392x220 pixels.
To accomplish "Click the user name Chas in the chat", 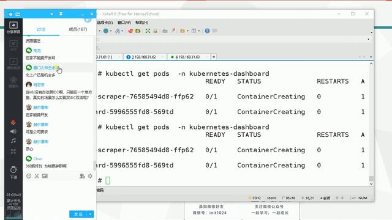I will pyautogui.click(x=38, y=159).
